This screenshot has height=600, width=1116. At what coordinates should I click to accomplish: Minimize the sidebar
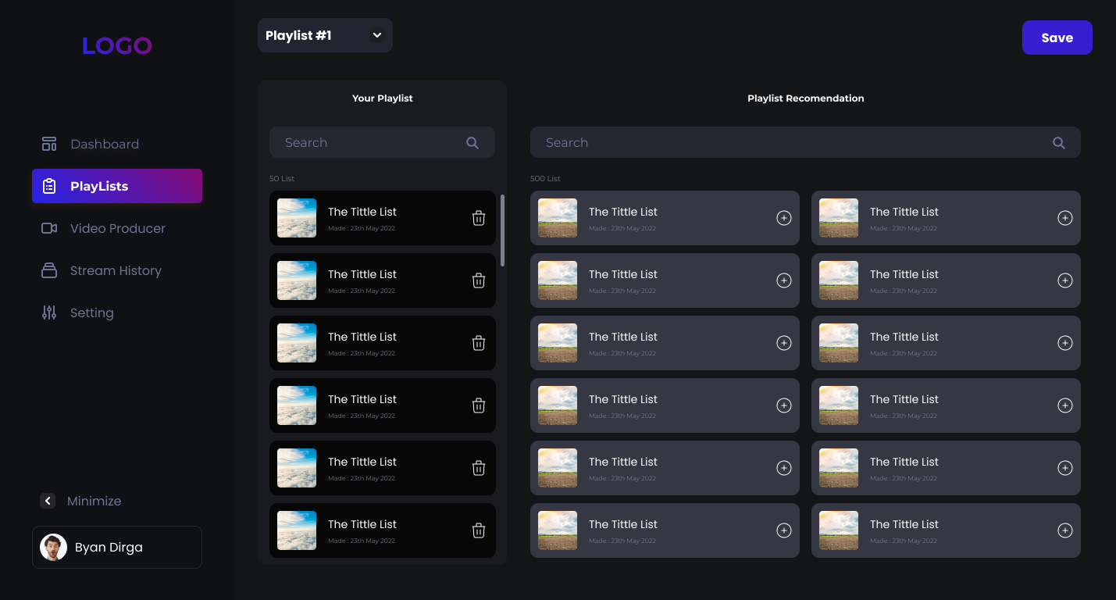click(x=81, y=501)
